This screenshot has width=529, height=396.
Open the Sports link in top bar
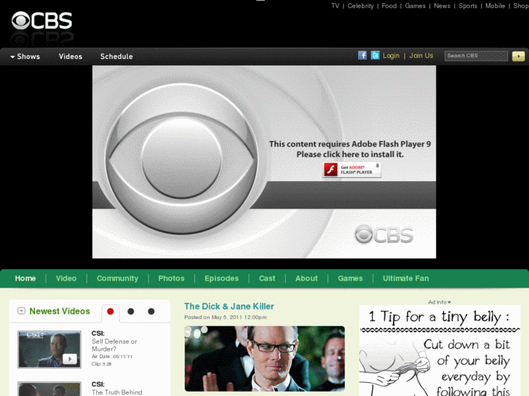[x=468, y=6]
